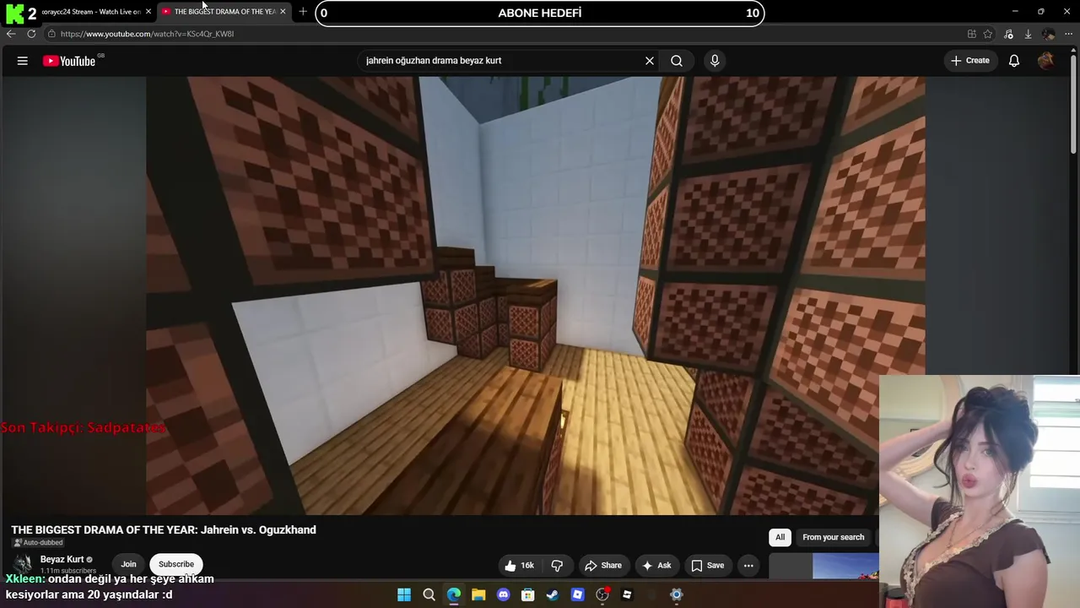The image size is (1080, 608).
Task: Join the Beyaz Kurt channel membership
Action: pyautogui.click(x=128, y=564)
